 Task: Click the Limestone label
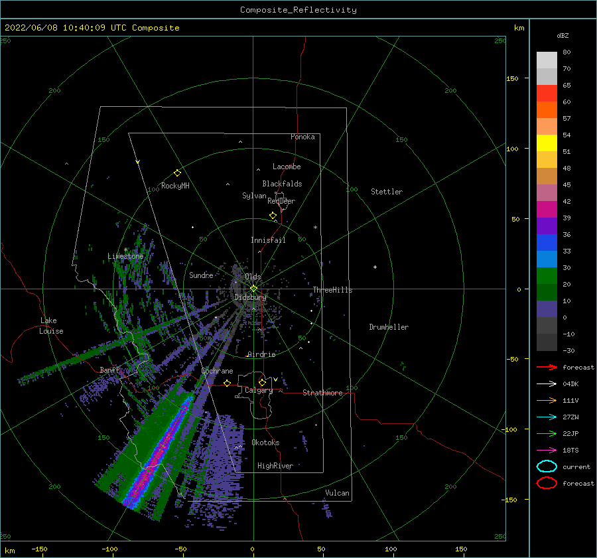pos(125,256)
